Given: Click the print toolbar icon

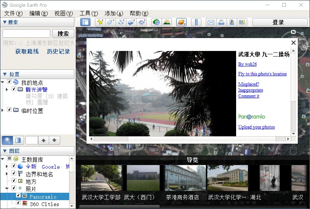Looking at the screenshot, I should point(221,22).
